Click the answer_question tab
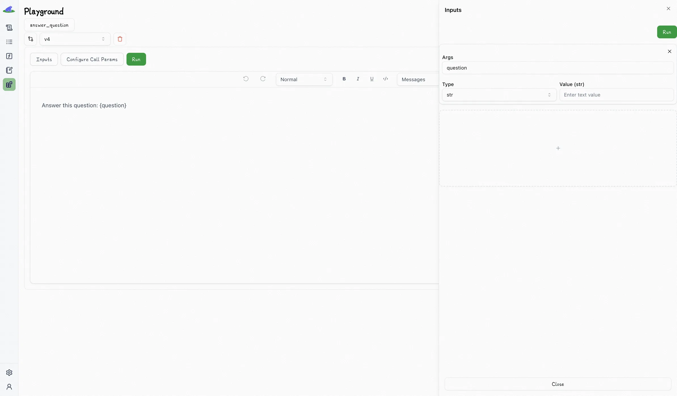Image resolution: width=677 pixels, height=396 pixels. tap(49, 25)
